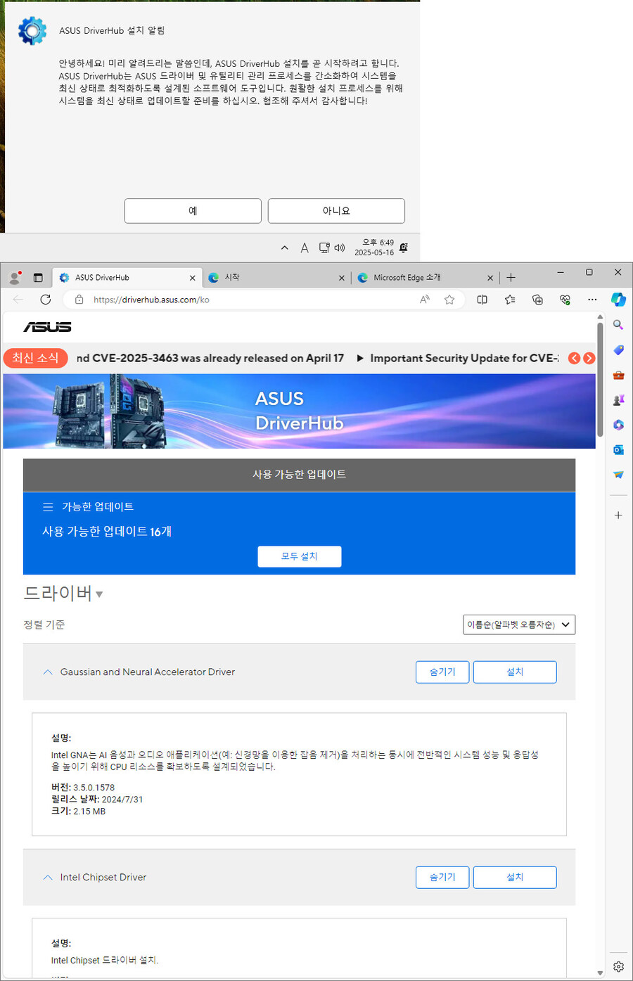Click the '모두 설치' button

(300, 556)
